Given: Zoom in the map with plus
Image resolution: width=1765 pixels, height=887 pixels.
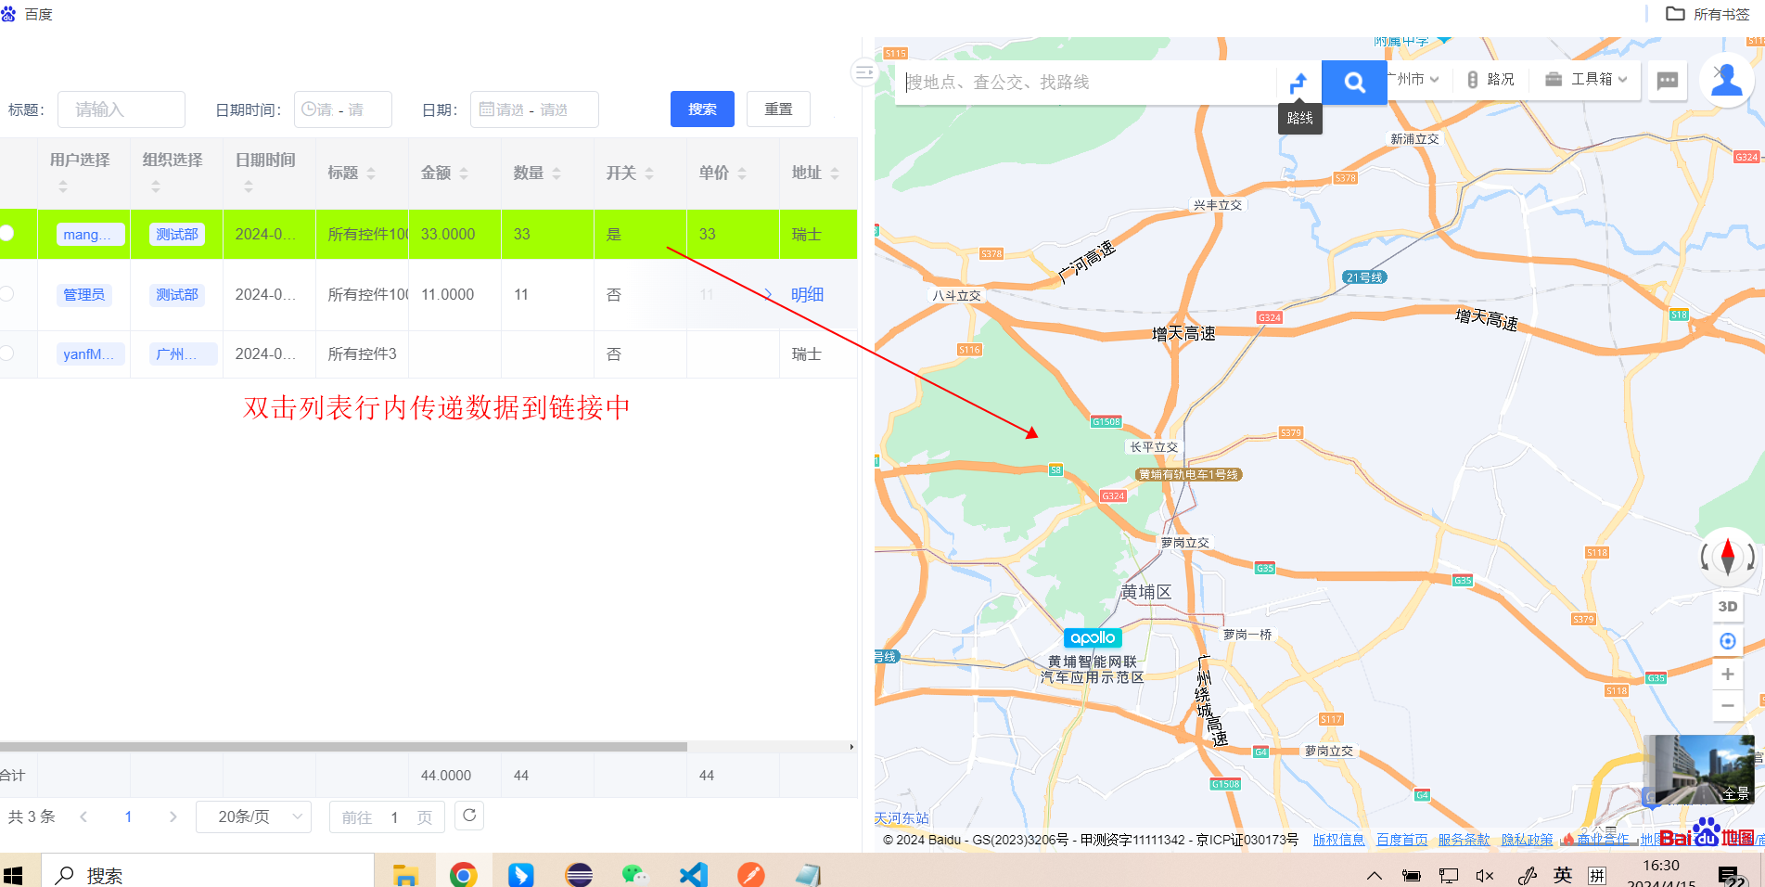Looking at the screenshot, I should click(x=1727, y=675).
